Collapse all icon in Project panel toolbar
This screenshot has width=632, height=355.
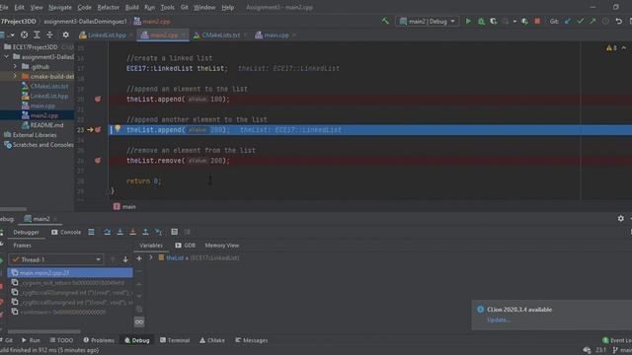pyautogui.click(x=49, y=35)
